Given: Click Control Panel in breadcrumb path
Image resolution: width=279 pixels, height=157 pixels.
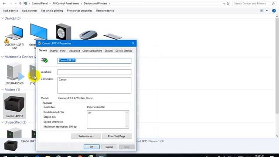Looking at the screenshot, I should pos(40,3).
